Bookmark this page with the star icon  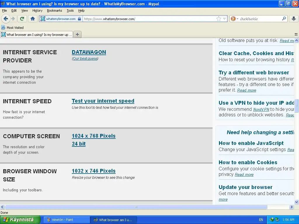[218, 19]
